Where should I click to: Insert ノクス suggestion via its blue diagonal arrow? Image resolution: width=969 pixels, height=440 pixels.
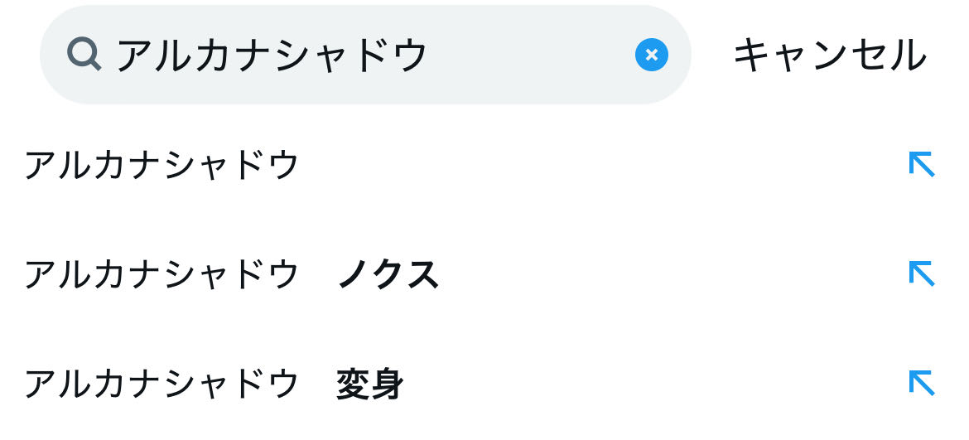pyautogui.click(x=921, y=273)
